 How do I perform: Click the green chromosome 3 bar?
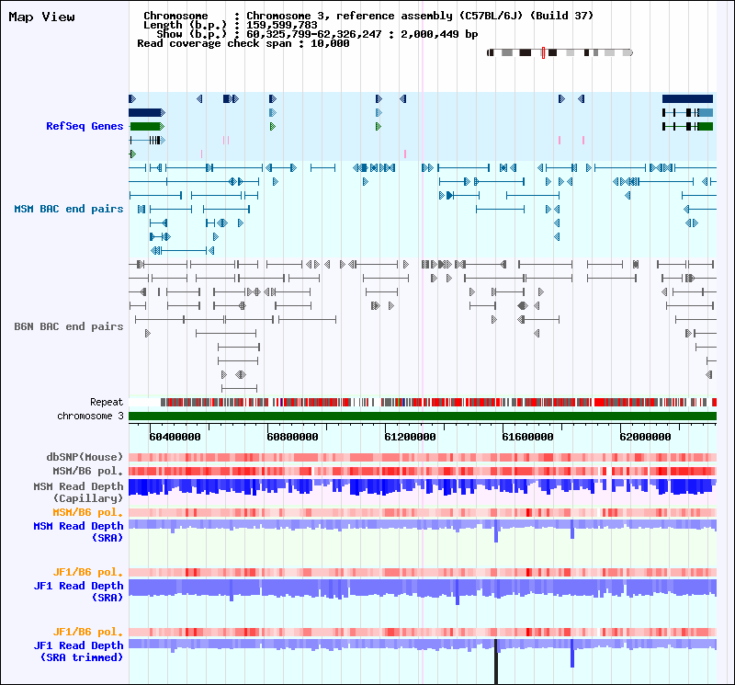pyautogui.click(x=423, y=417)
